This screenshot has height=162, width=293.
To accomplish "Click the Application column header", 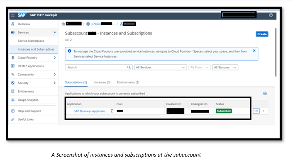I will pos(74,104).
